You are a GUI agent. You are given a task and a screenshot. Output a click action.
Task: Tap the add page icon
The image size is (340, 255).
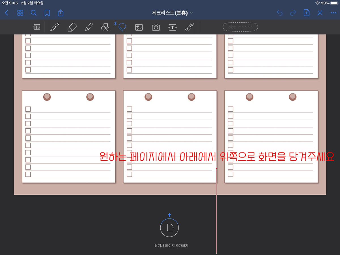306,13
